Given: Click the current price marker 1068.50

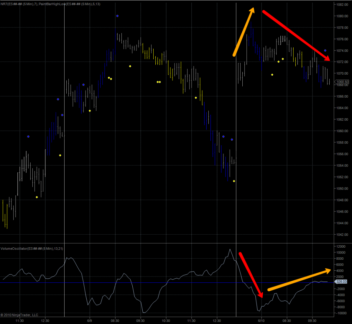Looking at the screenshot, I should [x=342, y=82].
